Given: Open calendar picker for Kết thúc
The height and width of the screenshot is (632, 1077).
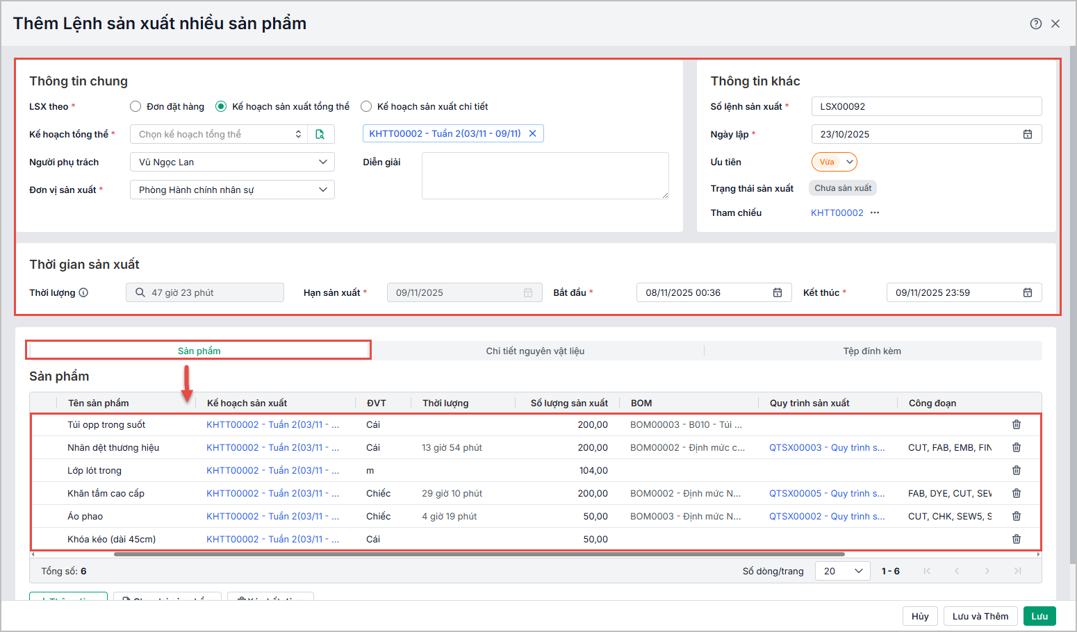Looking at the screenshot, I should click(1028, 292).
